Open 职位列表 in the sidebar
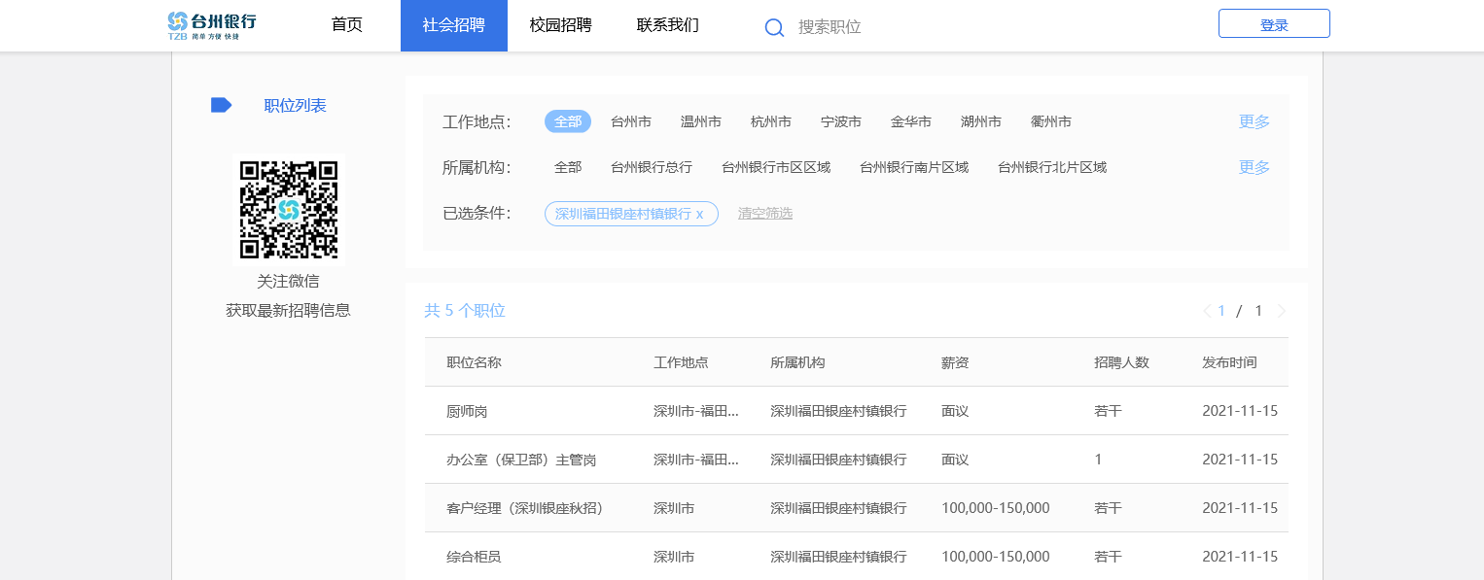The width and height of the screenshot is (1484, 580). 296,105
